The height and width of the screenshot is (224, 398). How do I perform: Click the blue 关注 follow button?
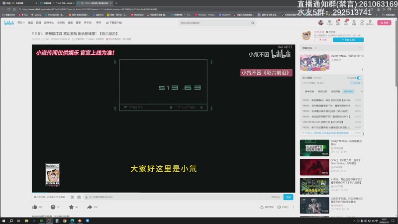[348, 40]
